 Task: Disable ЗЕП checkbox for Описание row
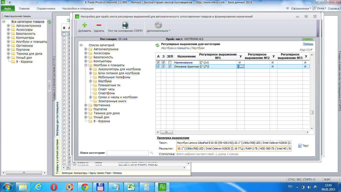point(170,66)
